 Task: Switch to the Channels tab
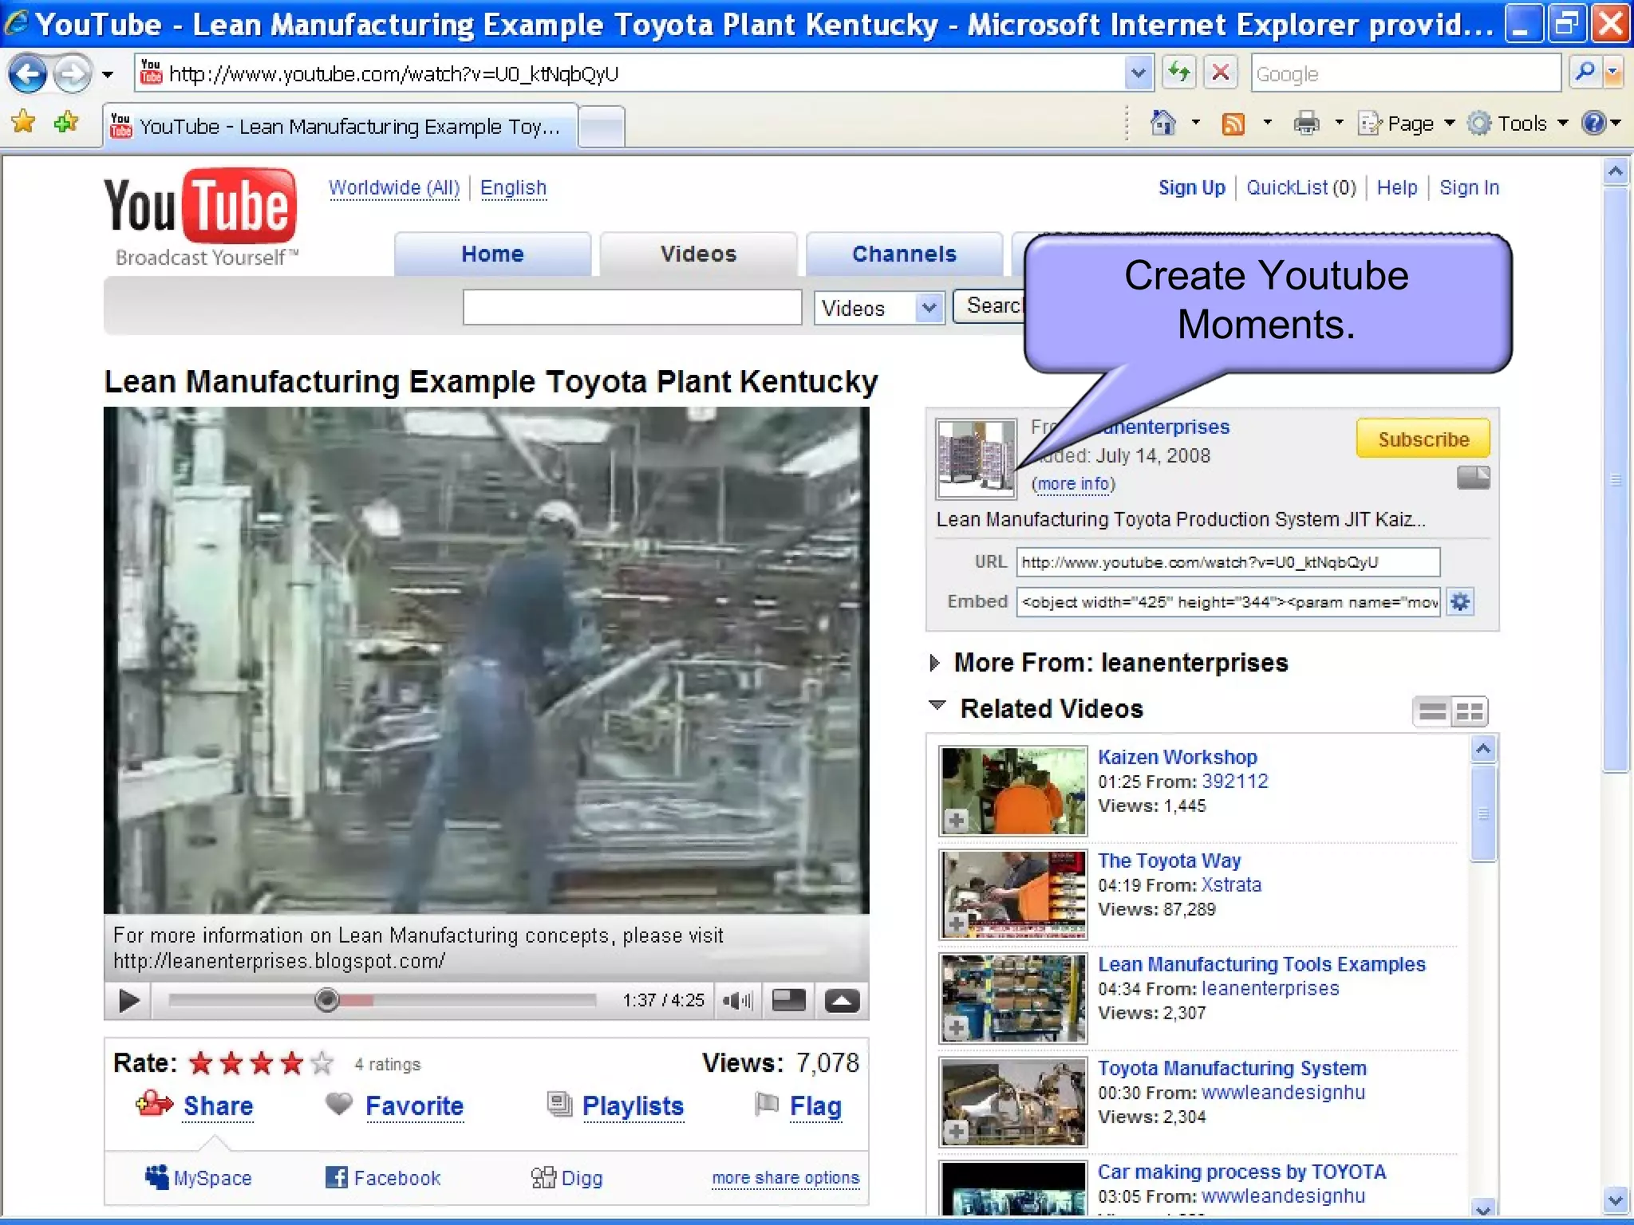(x=904, y=254)
